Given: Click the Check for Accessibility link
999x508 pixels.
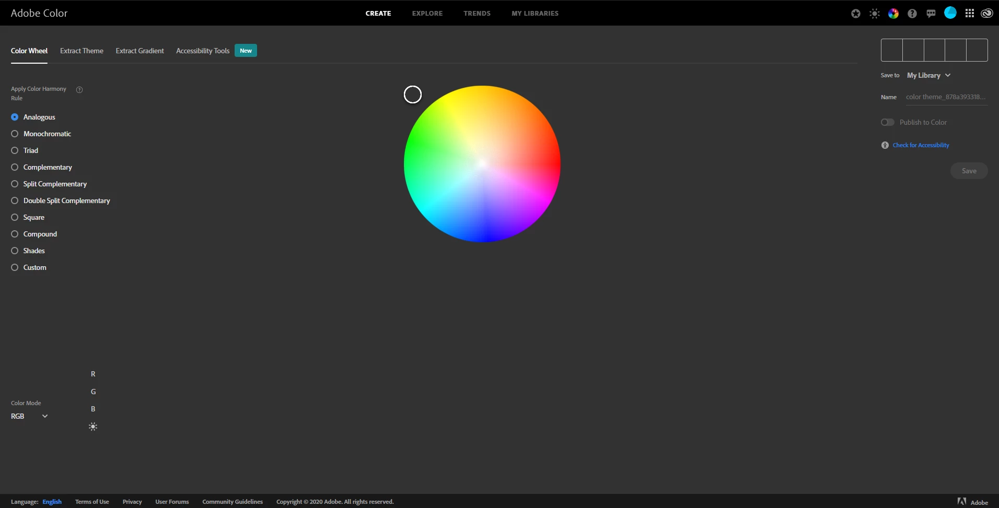Looking at the screenshot, I should coord(921,145).
